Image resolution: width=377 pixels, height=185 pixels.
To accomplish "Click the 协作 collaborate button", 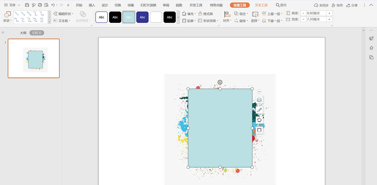I will pos(337,5).
